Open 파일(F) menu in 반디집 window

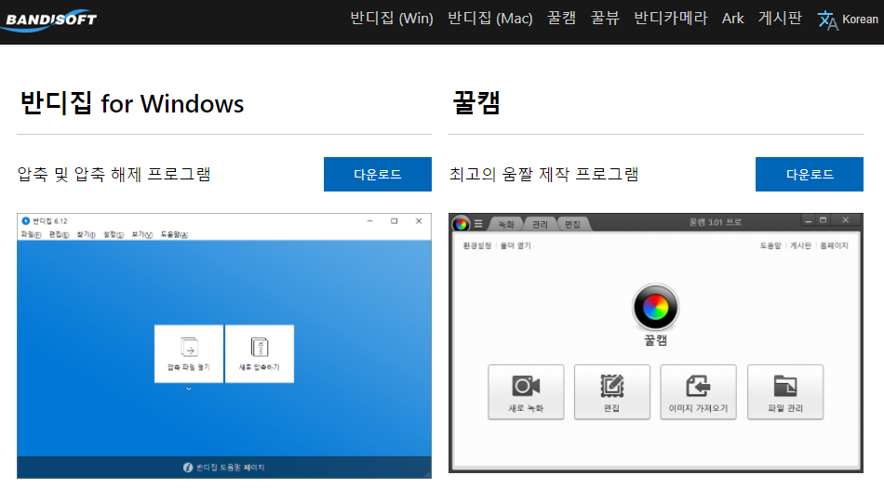tap(31, 234)
